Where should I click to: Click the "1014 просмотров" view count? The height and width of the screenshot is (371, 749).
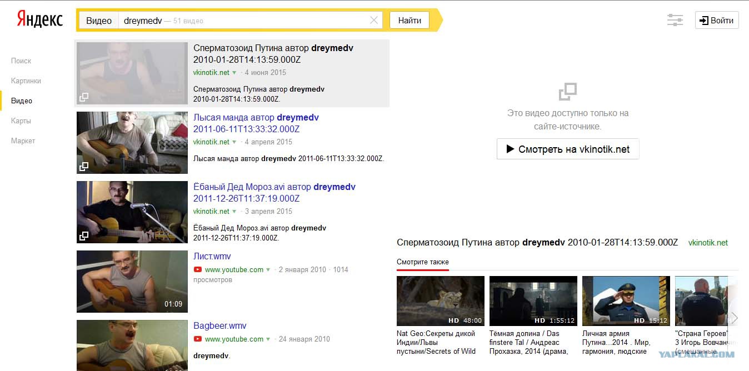[271, 275]
